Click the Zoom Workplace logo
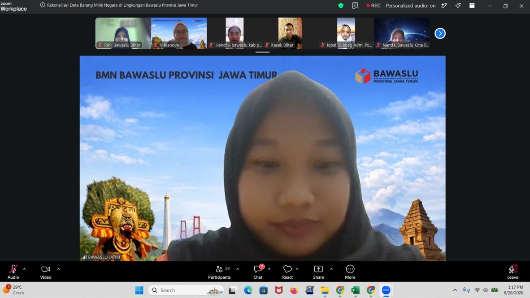The width and height of the screenshot is (530, 298). point(13,6)
